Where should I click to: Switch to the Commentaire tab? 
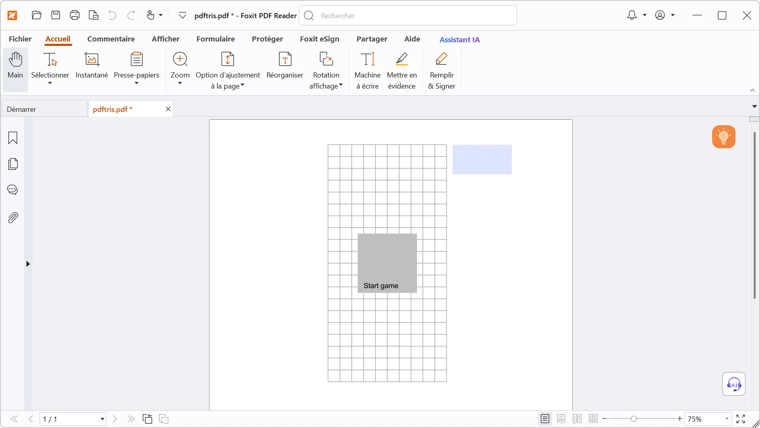(111, 39)
